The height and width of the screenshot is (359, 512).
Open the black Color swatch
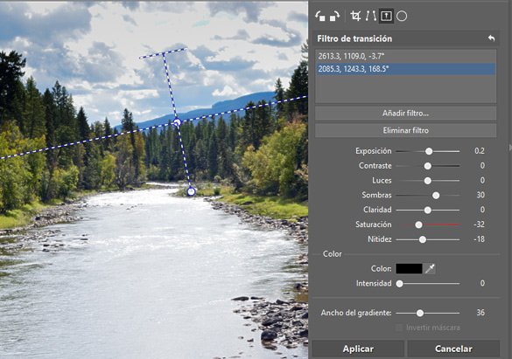coord(409,269)
